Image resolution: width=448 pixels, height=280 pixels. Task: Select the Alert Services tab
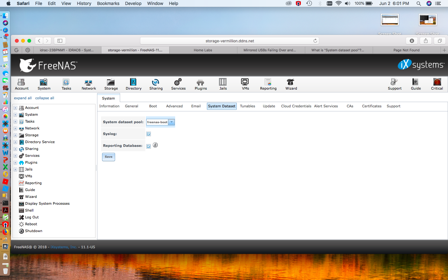coord(326,106)
